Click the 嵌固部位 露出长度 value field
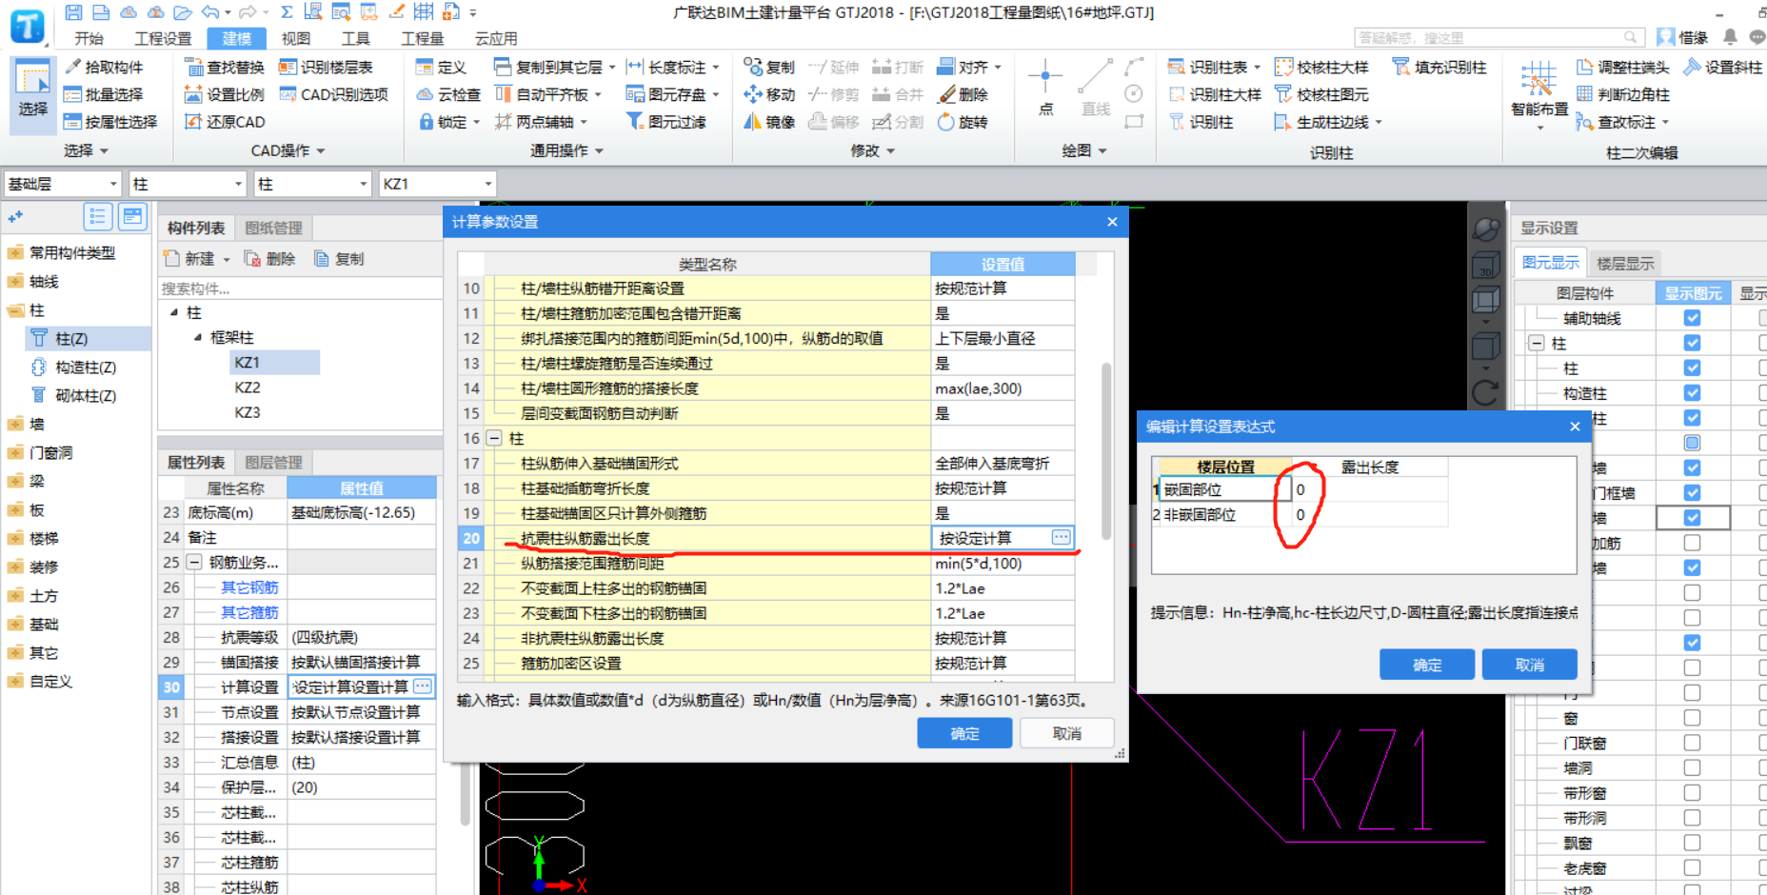The image size is (1767, 895). point(1370,489)
